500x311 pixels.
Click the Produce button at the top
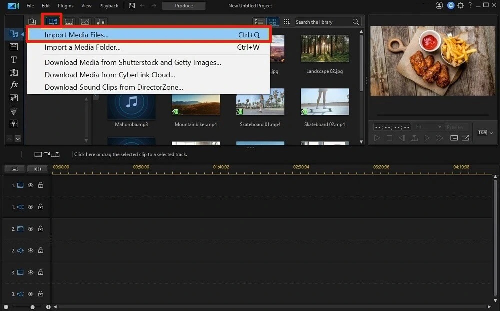coord(184,6)
